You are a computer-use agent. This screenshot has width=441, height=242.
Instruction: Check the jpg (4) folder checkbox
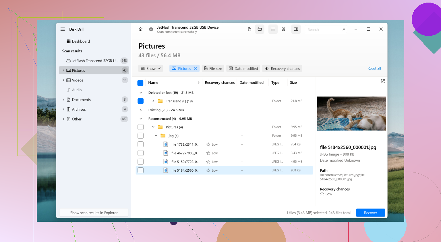pos(140,136)
